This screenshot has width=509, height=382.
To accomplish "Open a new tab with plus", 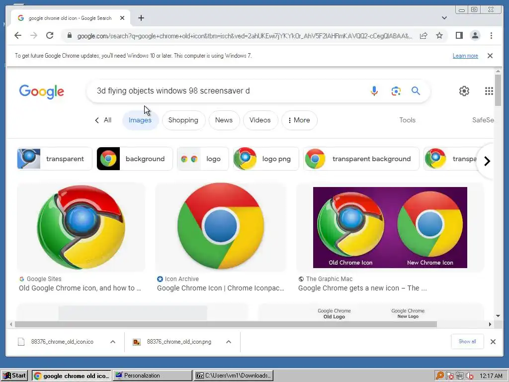I will (x=141, y=18).
